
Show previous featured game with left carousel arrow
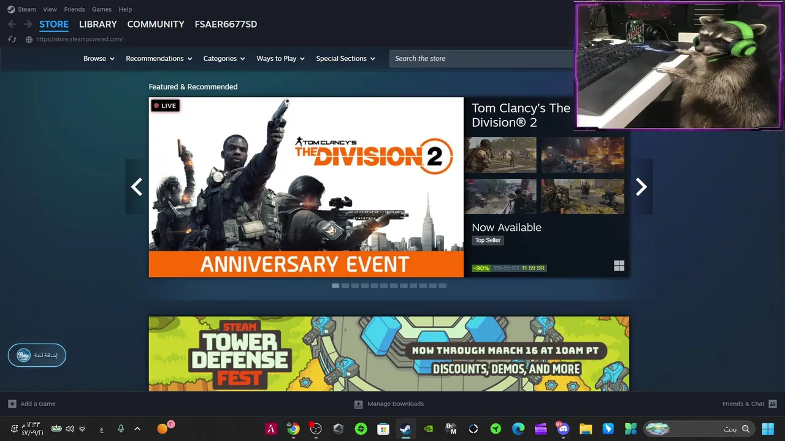tap(137, 187)
